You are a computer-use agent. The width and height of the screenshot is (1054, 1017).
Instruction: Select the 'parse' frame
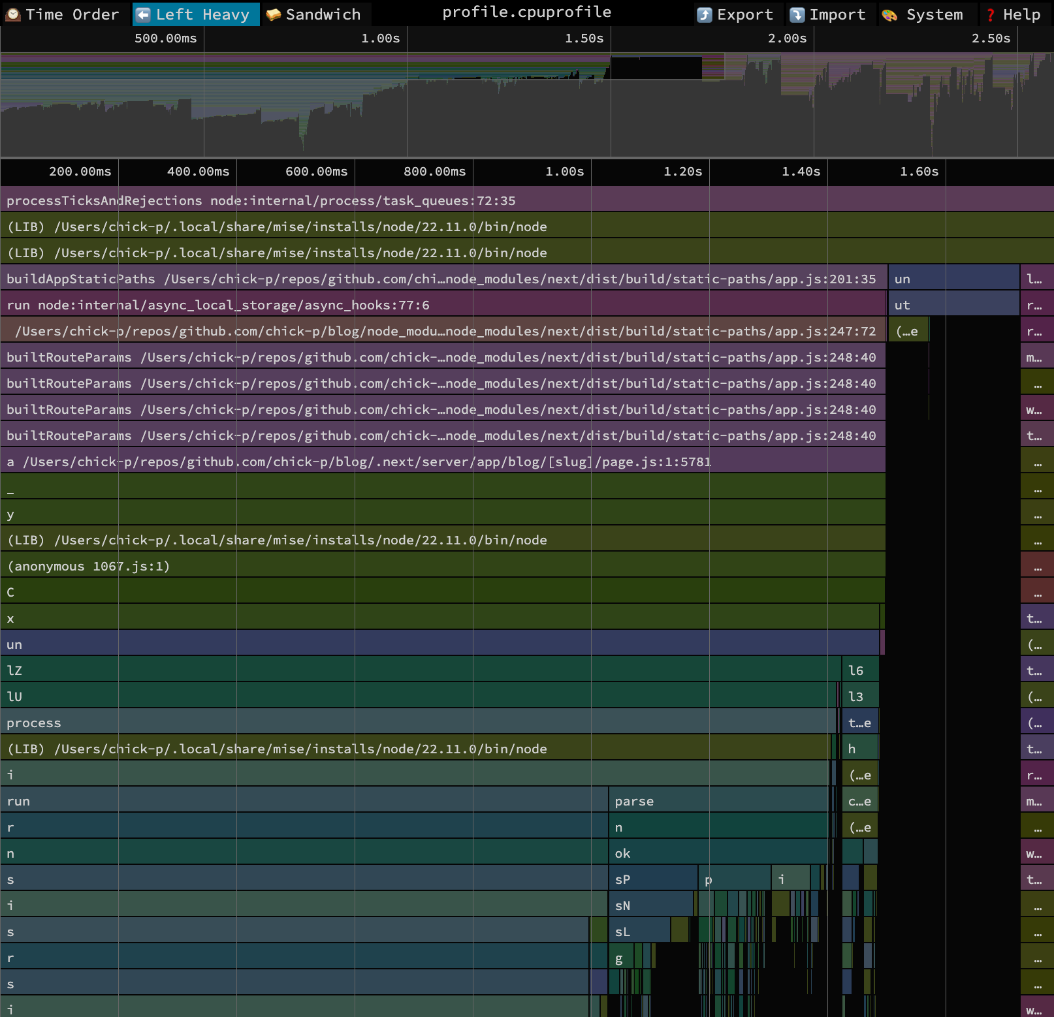point(718,800)
